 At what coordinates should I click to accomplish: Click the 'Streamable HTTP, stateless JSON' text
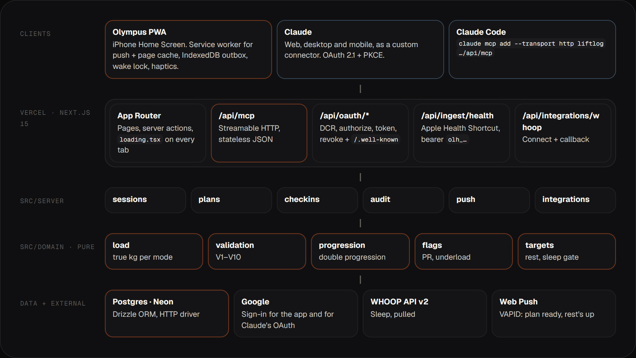tap(249, 134)
